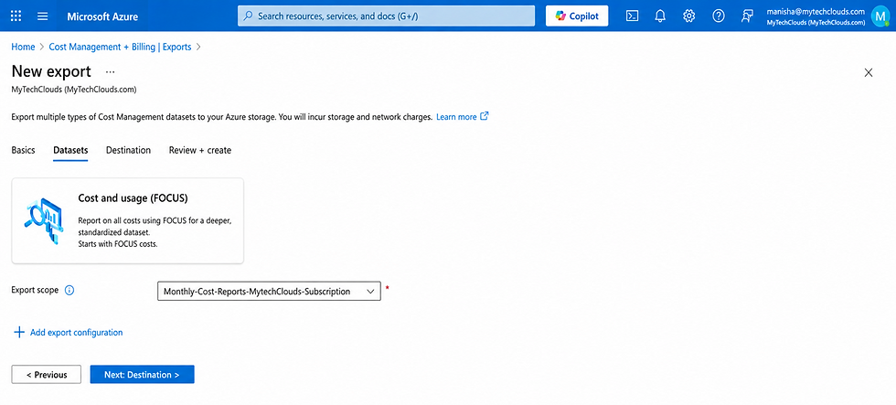896x405 pixels.
Task: Switch to the Destination tab
Action: (x=129, y=150)
